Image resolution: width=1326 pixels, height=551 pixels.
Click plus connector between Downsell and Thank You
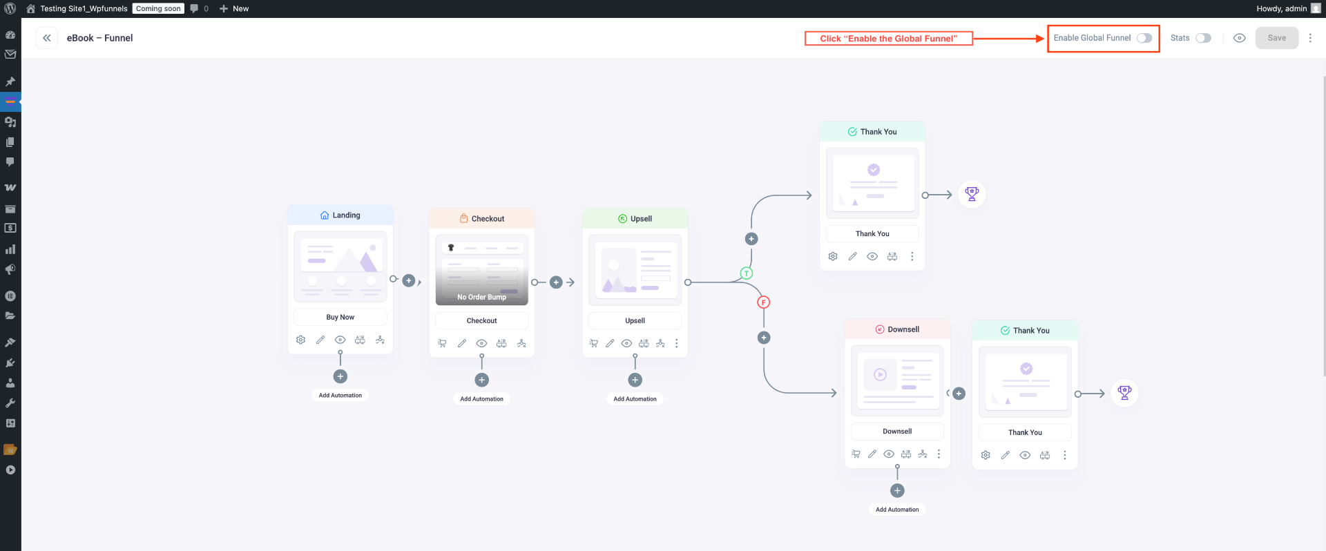[959, 394]
